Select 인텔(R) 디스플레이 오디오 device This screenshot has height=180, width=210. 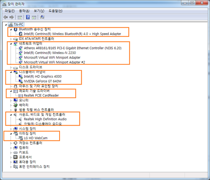coord(43,124)
